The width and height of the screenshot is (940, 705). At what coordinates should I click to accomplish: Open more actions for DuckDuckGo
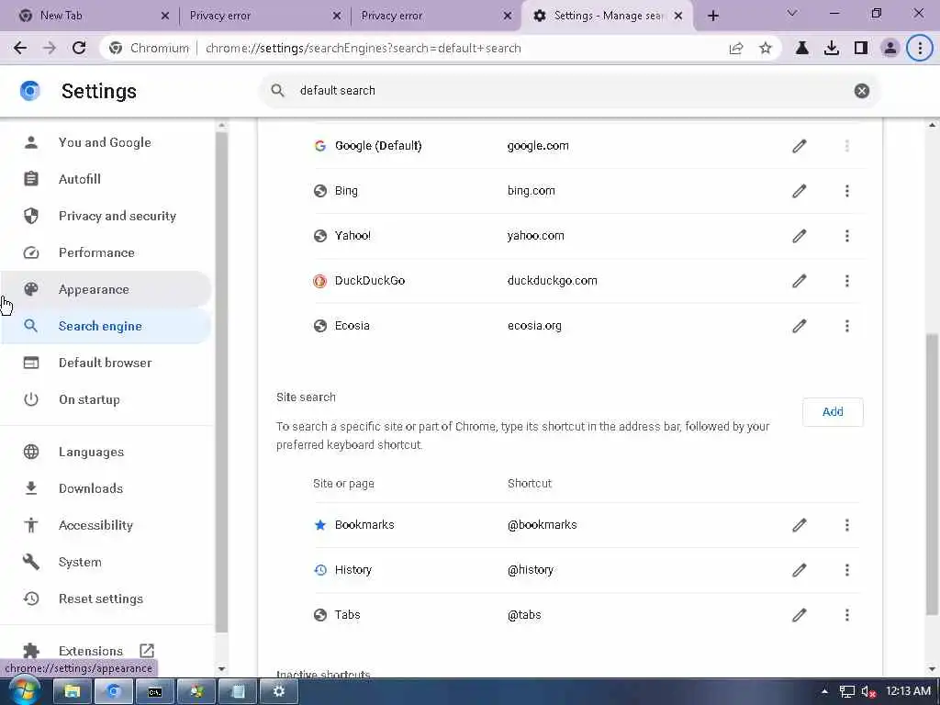[x=846, y=281]
